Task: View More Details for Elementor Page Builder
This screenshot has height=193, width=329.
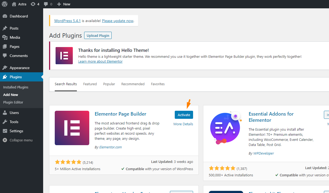Action: (x=183, y=124)
